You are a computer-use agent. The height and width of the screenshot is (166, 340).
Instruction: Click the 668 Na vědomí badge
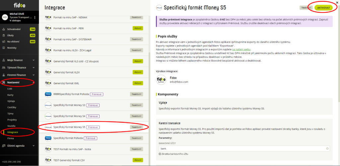click(33, 41)
